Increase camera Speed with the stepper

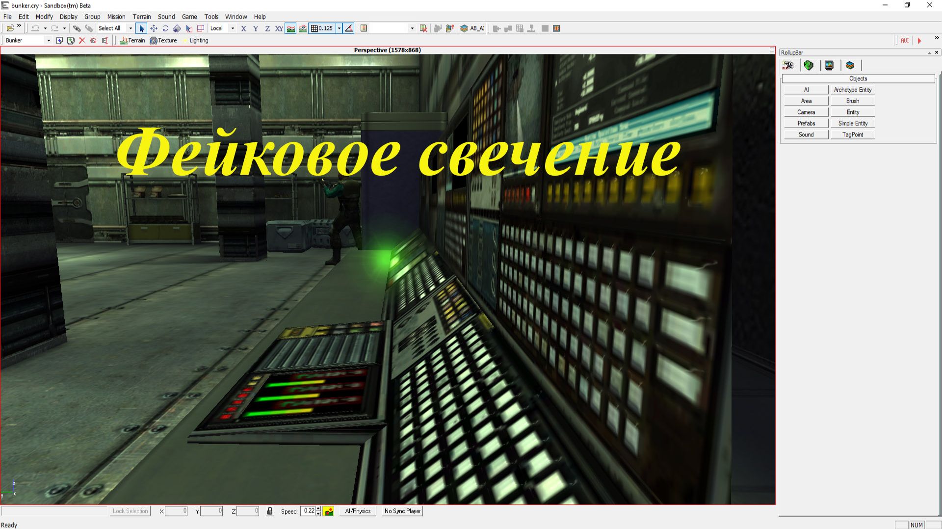pyautogui.click(x=318, y=509)
